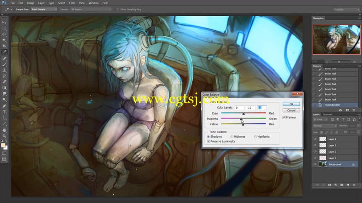Select Shadows tone balance radio button
The image size is (362, 203).
tap(208, 137)
